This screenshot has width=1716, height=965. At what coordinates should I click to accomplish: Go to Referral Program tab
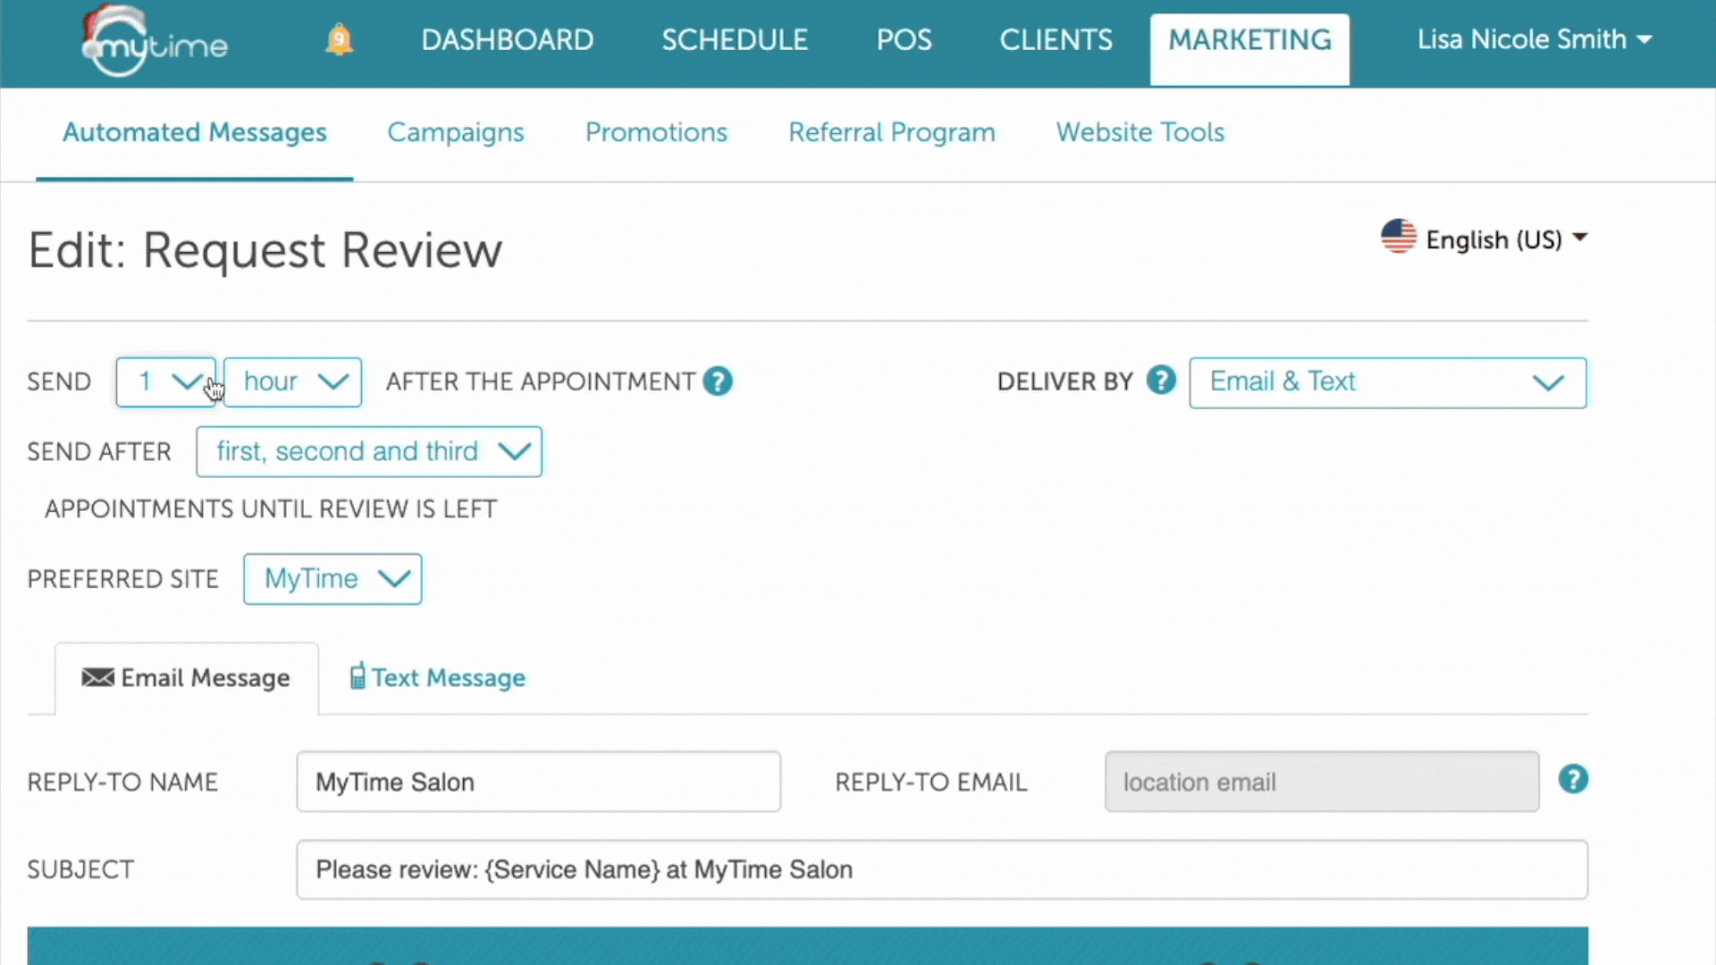click(891, 132)
